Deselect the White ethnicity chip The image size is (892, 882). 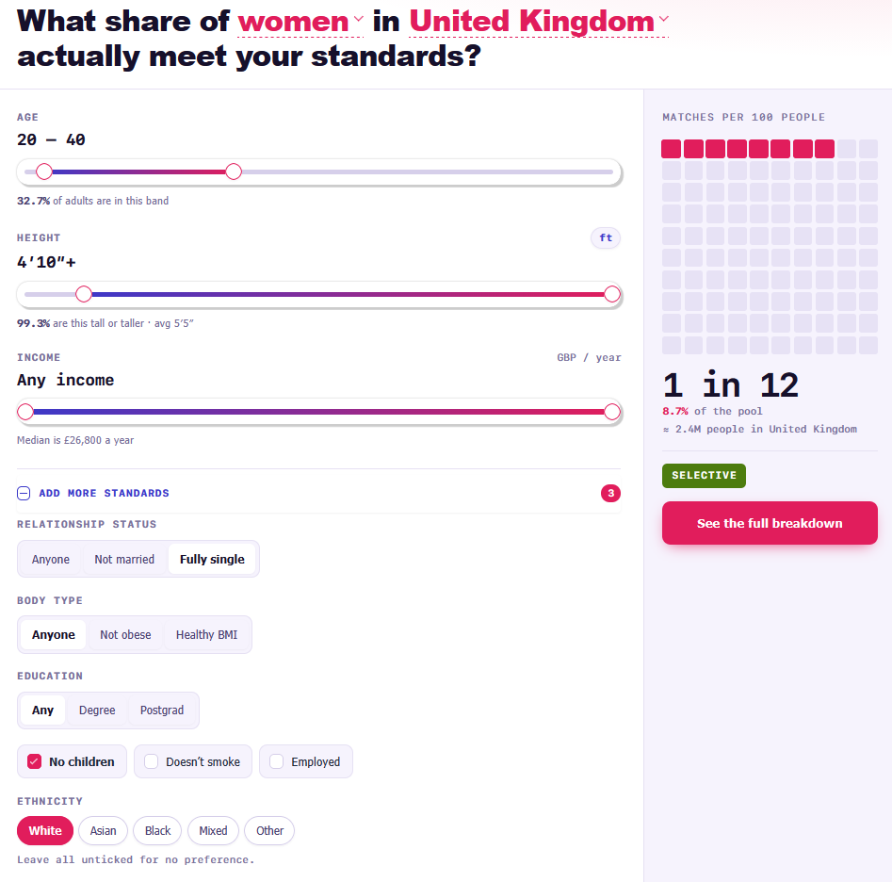pyautogui.click(x=45, y=830)
